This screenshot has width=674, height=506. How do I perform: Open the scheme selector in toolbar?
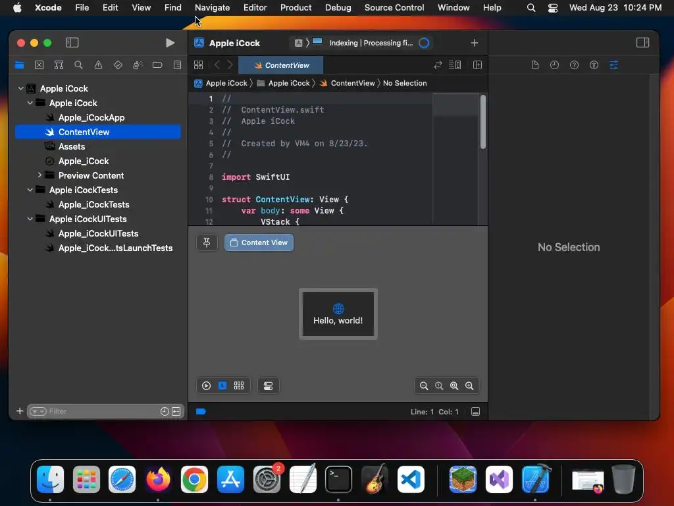click(x=298, y=43)
